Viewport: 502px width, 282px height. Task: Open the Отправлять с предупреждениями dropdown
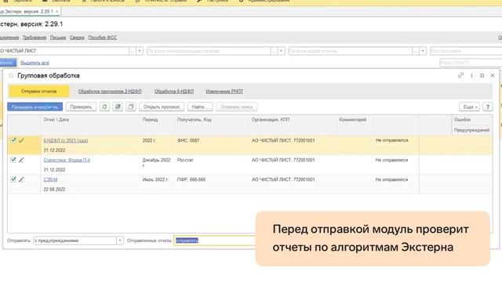point(120,240)
